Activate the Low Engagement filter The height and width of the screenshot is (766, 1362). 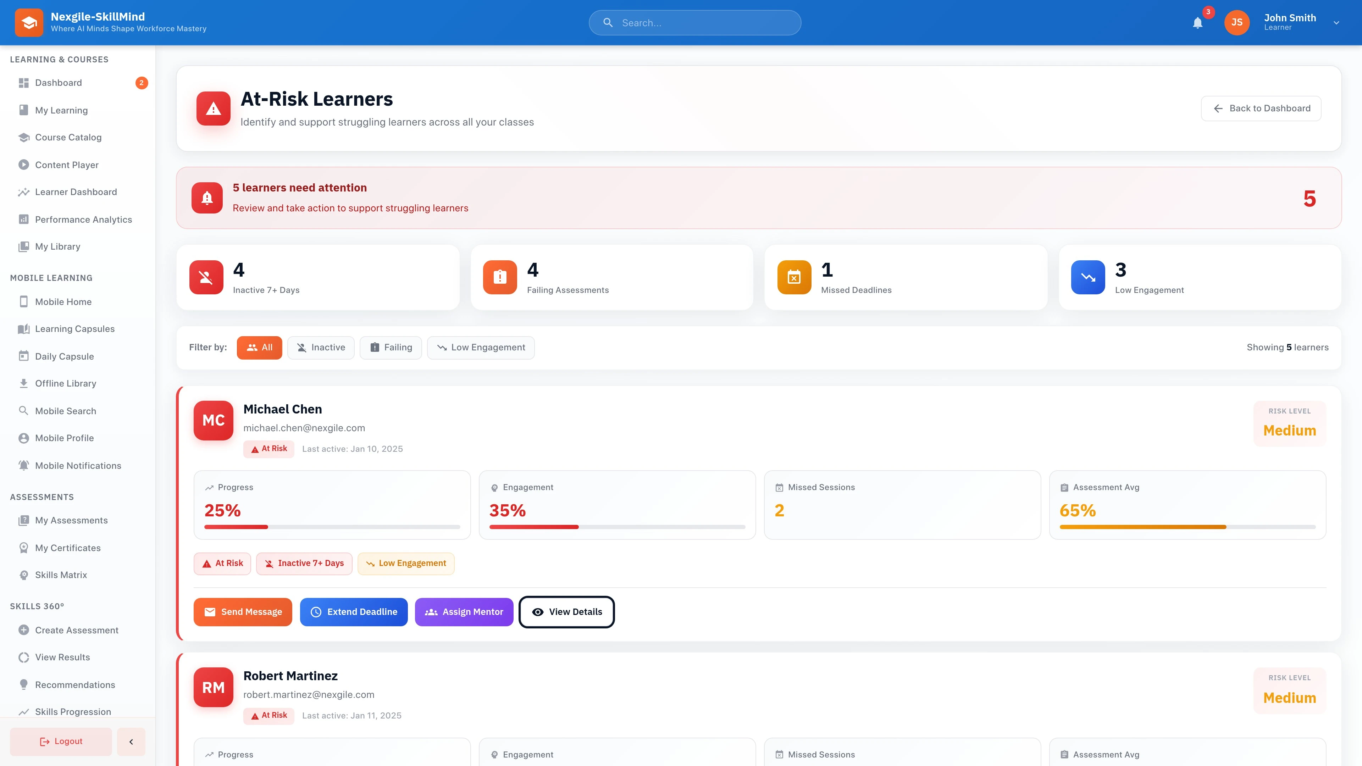tap(480, 347)
